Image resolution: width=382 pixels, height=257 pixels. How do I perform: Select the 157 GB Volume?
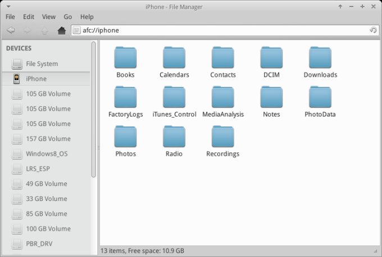(x=48, y=139)
